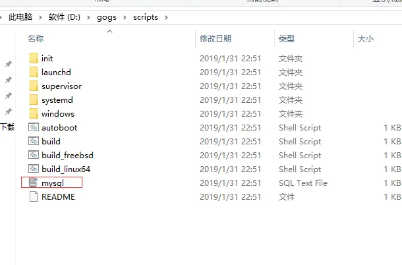Select the build shell script icon
The image size is (402, 265).
point(34,141)
